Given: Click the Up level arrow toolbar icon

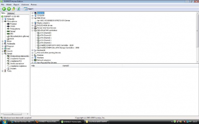Looking at the screenshot, I should (x=13, y=9).
